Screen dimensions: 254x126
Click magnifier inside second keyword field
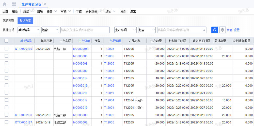point(204,30)
